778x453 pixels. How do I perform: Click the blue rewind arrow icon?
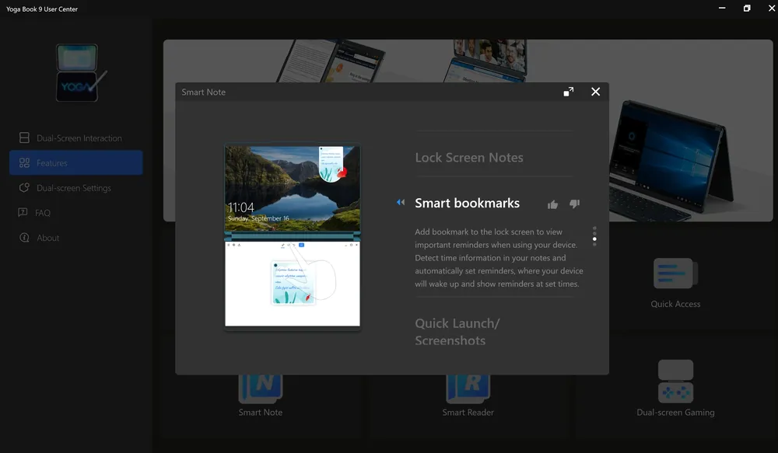[x=401, y=202]
